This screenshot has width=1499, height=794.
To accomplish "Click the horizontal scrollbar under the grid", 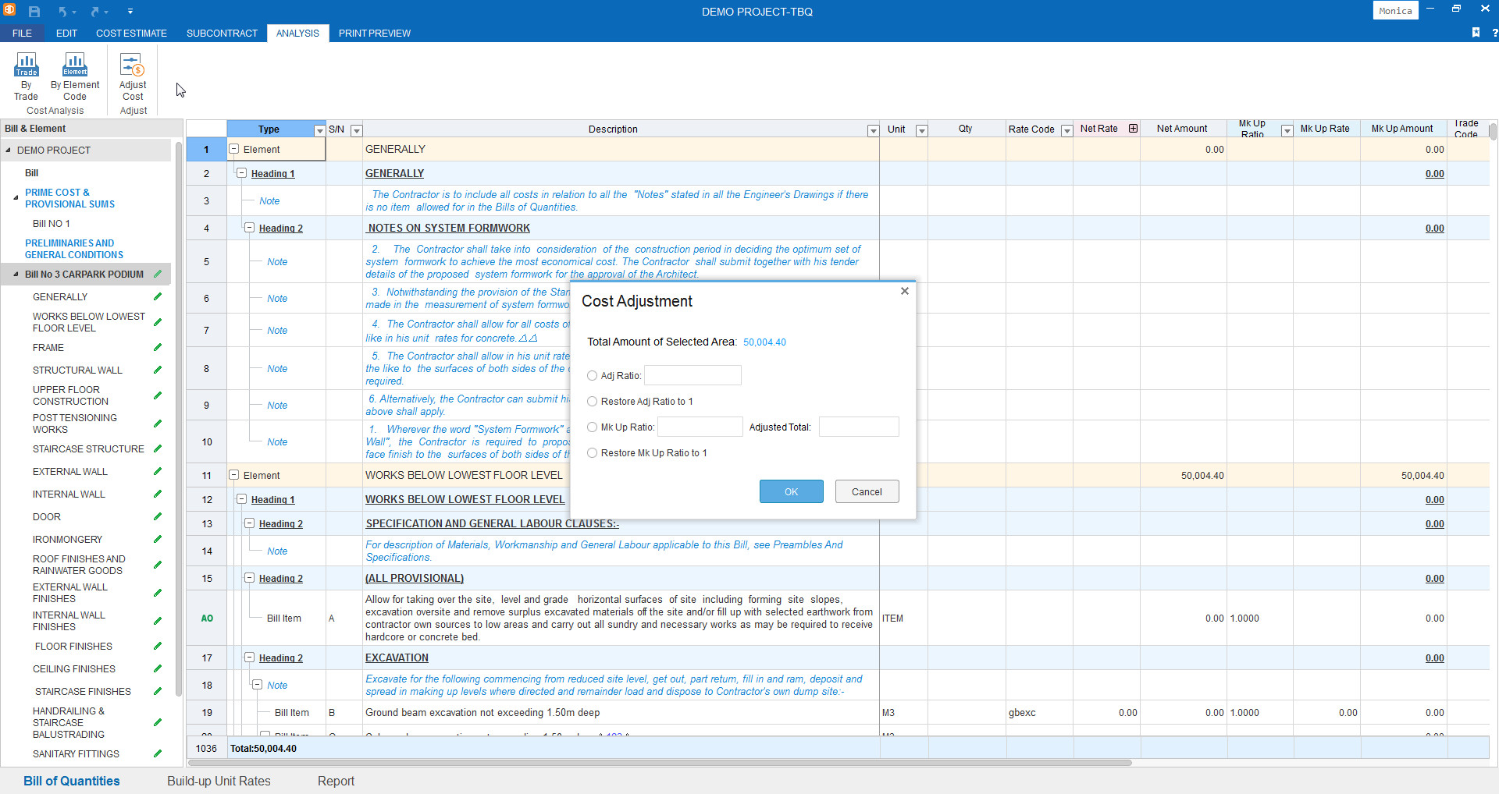I will pos(659,763).
